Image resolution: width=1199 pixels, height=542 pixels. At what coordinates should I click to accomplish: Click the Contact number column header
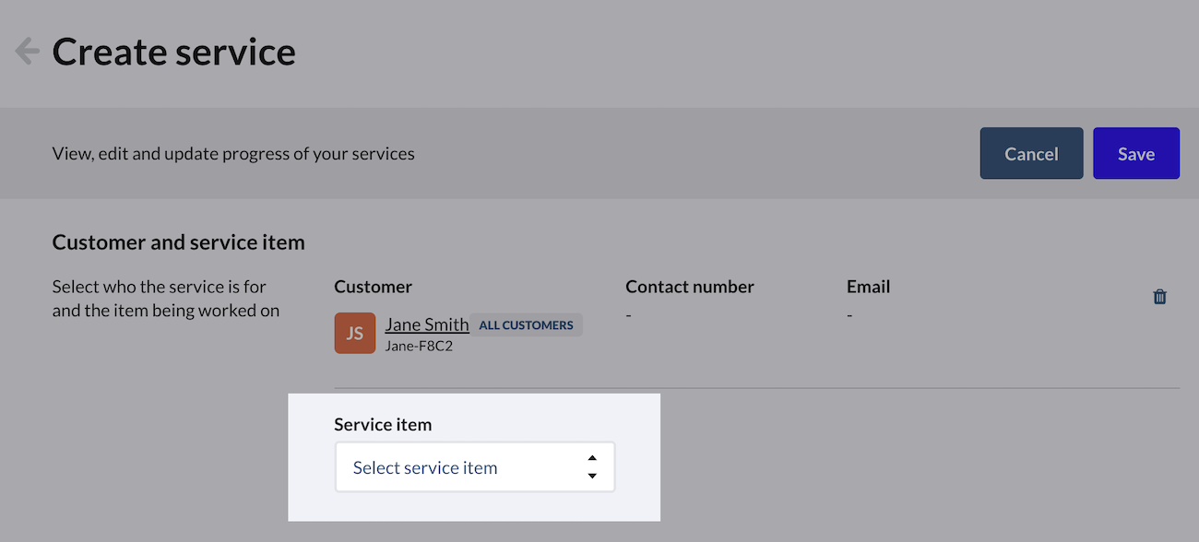click(x=689, y=287)
